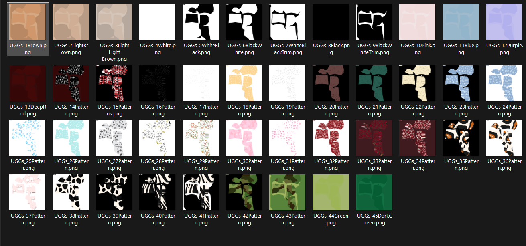
Task: Click the UGGs_11Blue.png thumbnail
Action: pos(461,22)
